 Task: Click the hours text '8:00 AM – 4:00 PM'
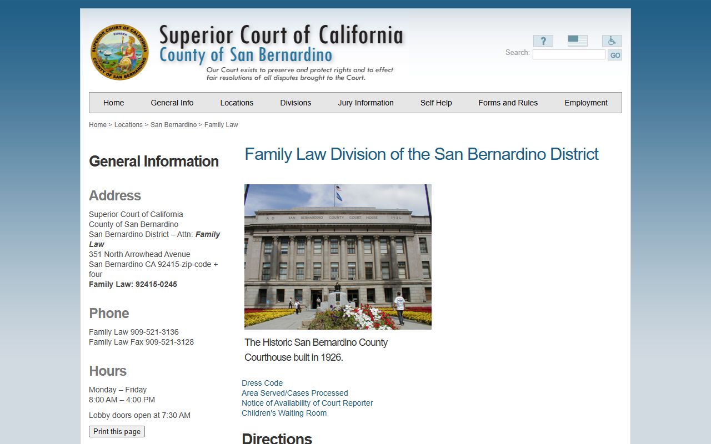pyautogui.click(x=122, y=400)
